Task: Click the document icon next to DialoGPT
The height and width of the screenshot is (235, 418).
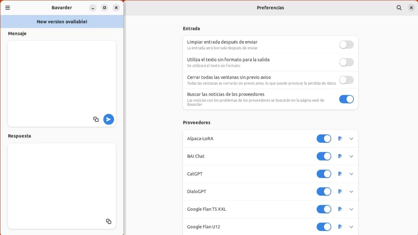Action: 340,191
